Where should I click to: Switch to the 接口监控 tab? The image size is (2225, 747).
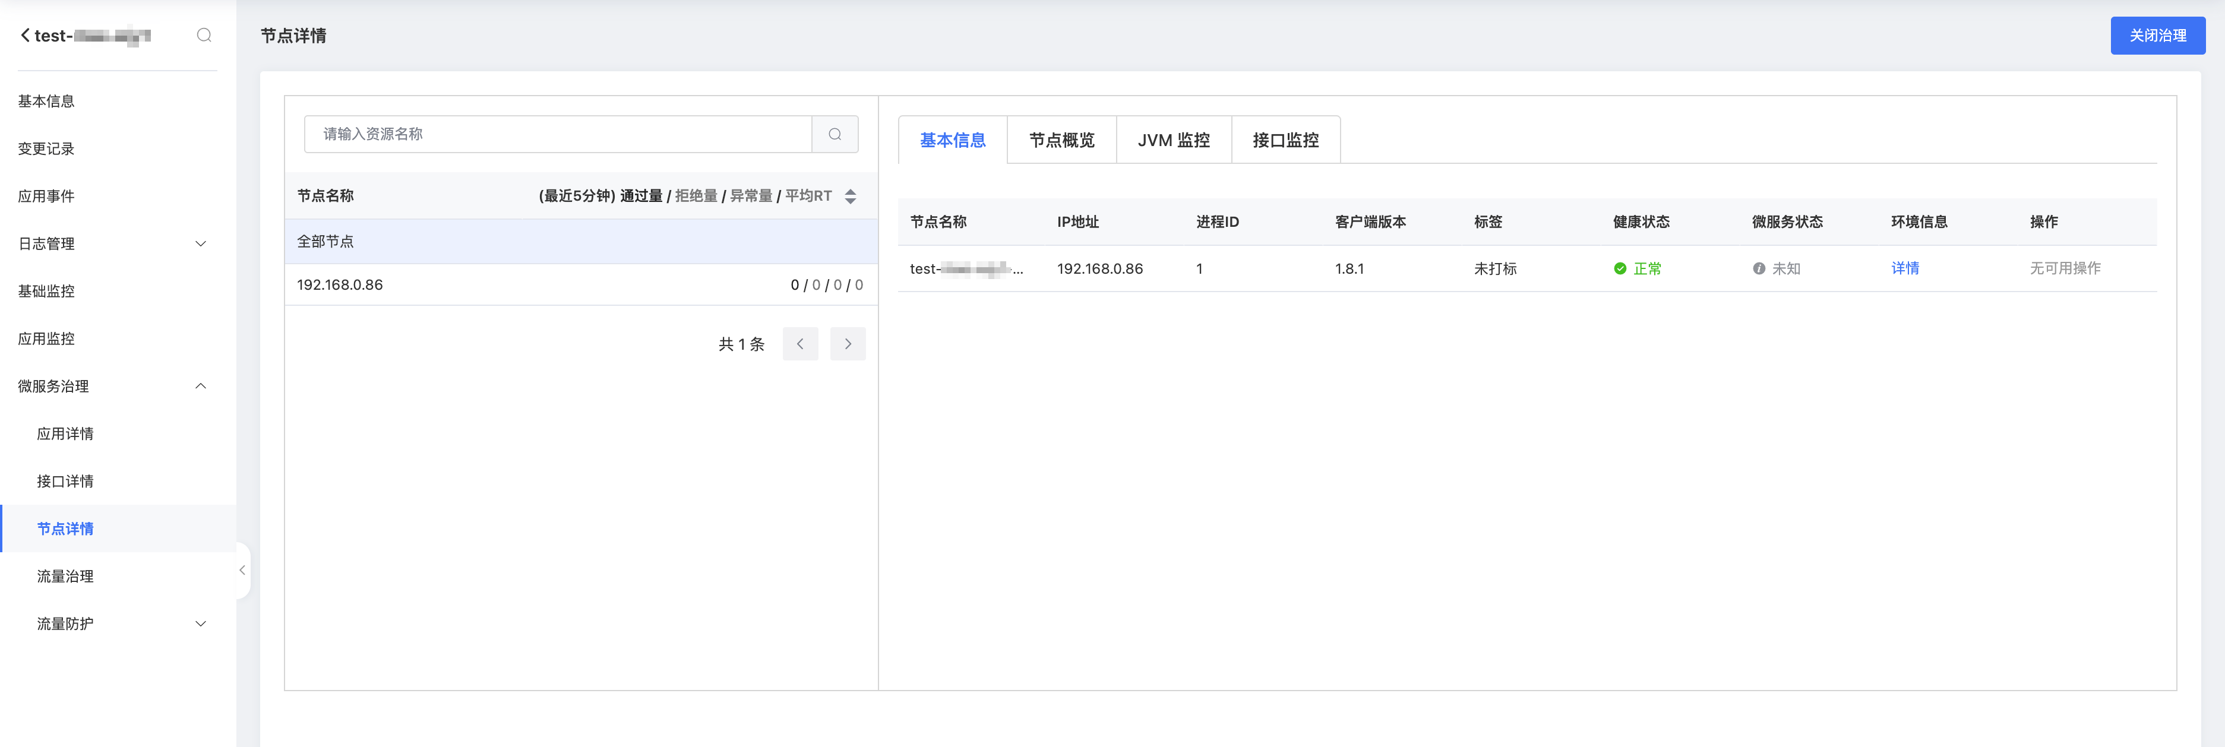(1285, 140)
